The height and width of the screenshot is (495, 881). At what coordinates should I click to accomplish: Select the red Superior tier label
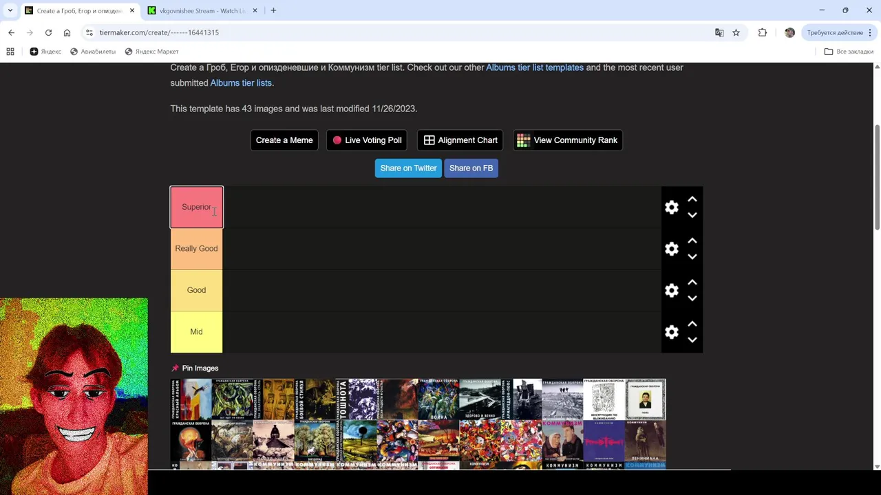[x=197, y=207]
